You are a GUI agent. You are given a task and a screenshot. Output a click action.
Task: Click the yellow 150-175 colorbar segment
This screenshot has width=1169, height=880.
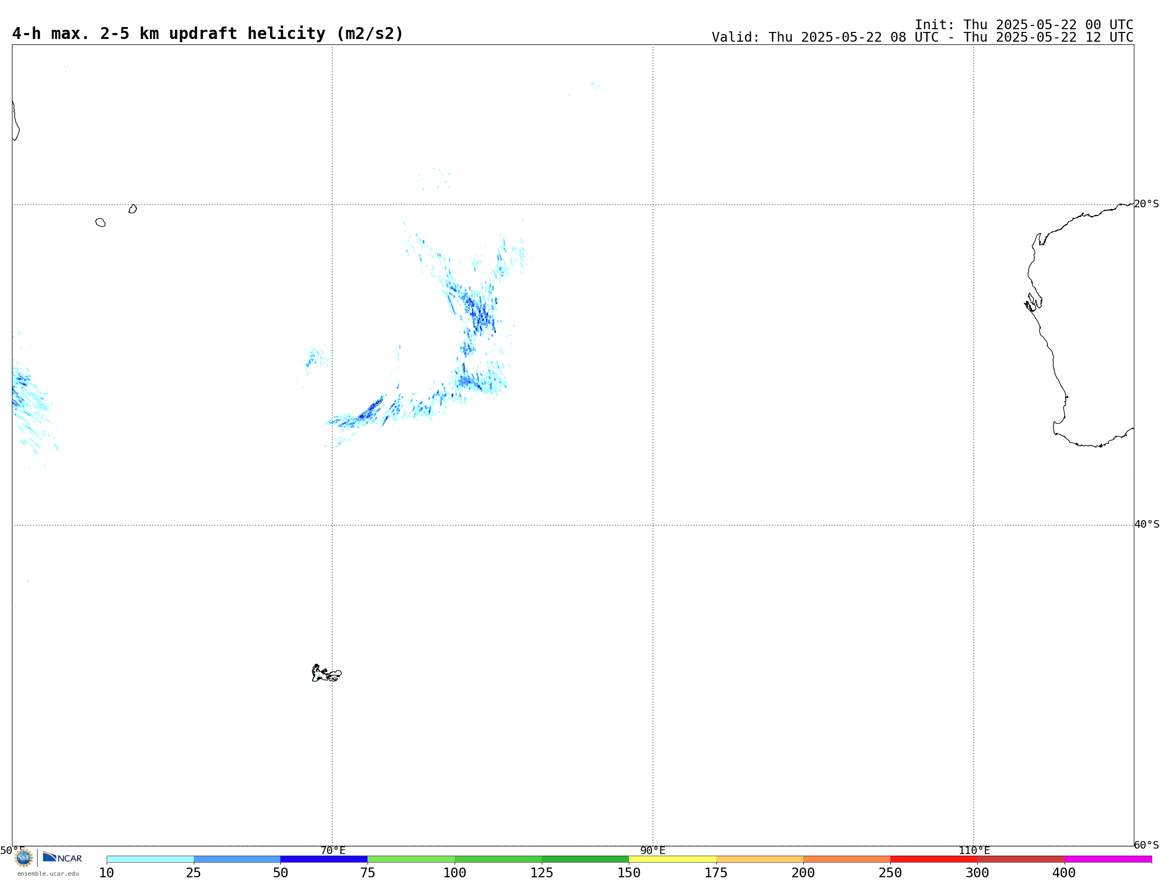tap(672, 859)
